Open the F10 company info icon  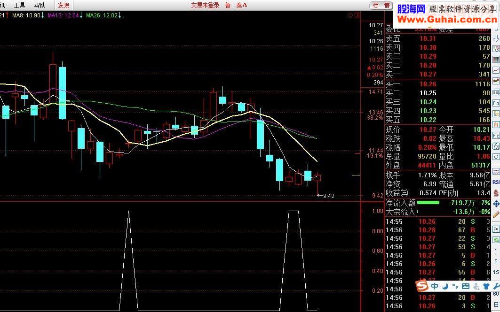pos(496,103)
